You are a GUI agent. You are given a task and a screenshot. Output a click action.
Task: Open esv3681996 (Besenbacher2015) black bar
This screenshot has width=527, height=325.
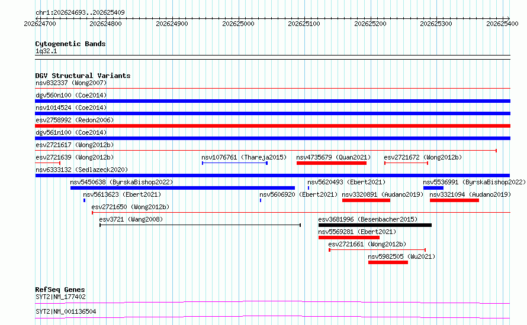coord(375,225)
